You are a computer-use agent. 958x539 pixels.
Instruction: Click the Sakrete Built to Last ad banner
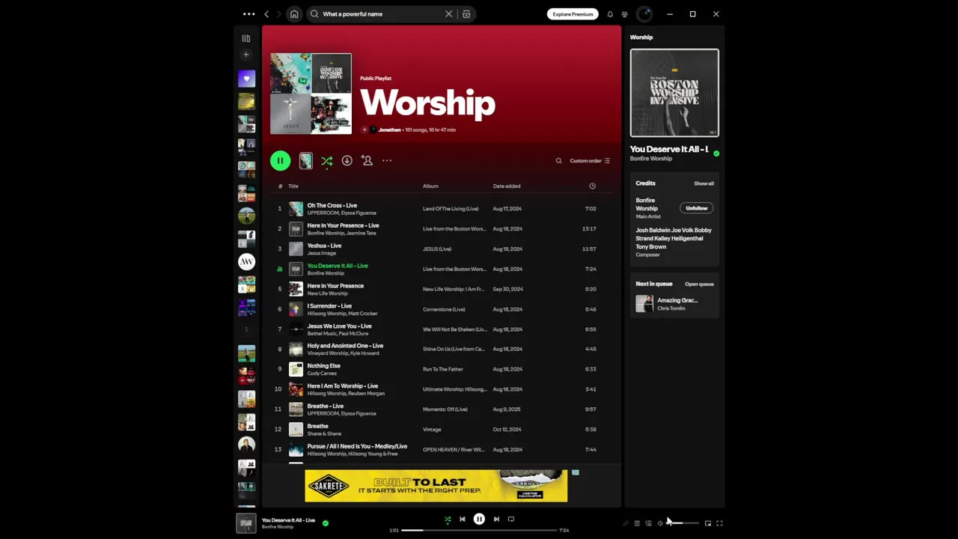tap(436, 486)
